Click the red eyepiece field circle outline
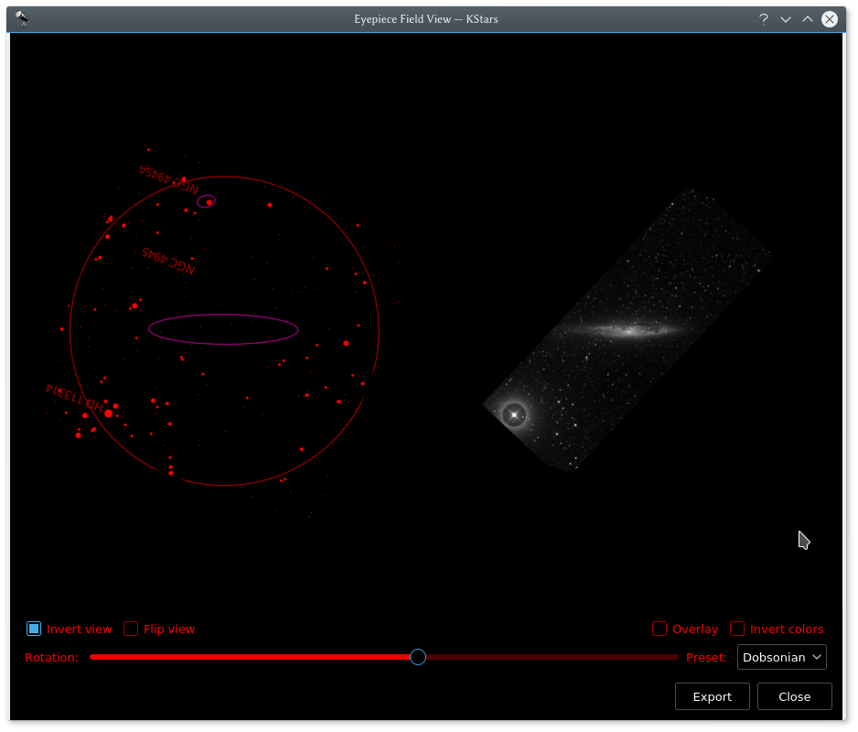This screenshot has width=858, height=732. click(x=378, y=329)
